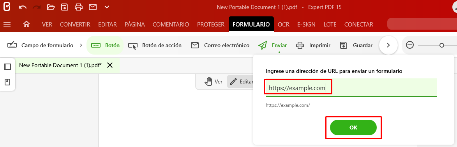Send the document via the mail icon
Viewport: 457px width, 147px height.
tap(93, 7)
